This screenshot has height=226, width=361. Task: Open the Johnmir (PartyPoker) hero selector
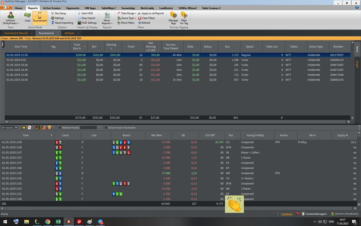click(11, 18)
